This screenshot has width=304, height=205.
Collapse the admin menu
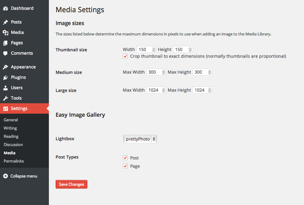click(x=20, y=176)
